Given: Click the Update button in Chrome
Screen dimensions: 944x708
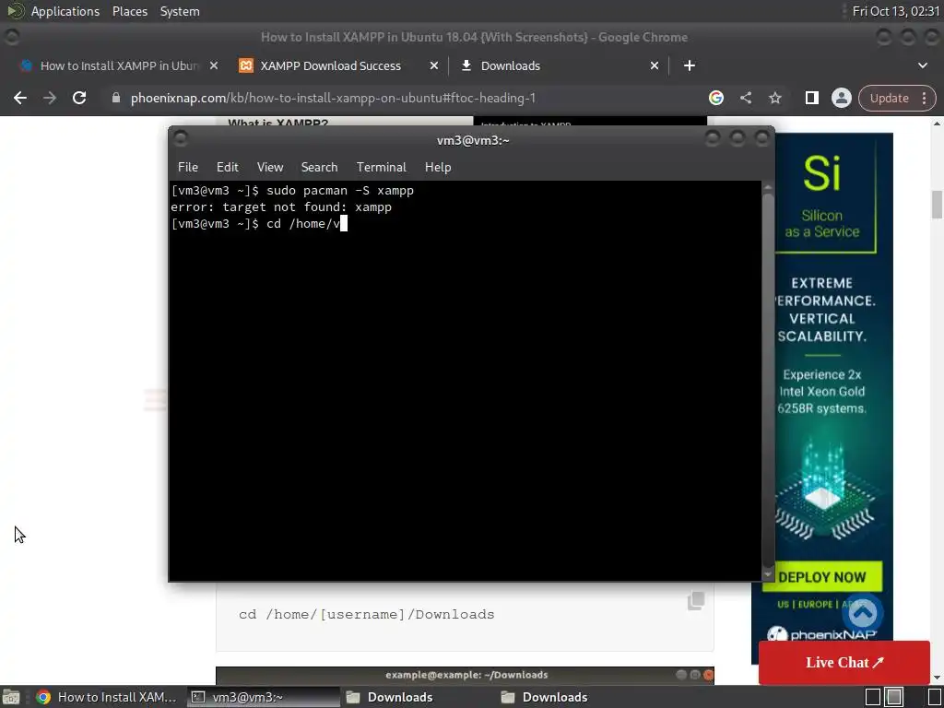Looking at the screenshot, I should (x=889, y=98).
